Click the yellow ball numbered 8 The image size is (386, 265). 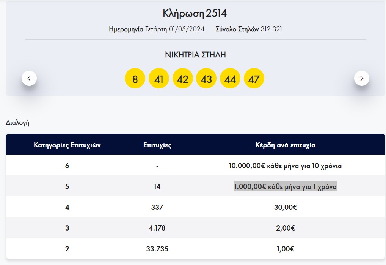(x=135, y=79)
